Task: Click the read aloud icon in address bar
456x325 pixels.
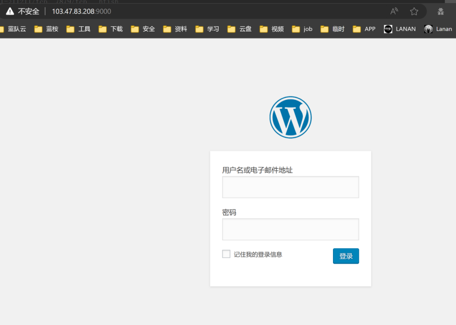Action: tap(394, 11)
